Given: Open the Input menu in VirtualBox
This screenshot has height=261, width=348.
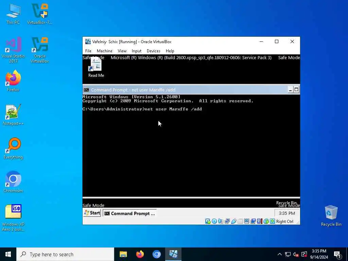Looking at the screenshot, I should point(137,51).
